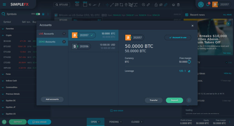This screenshot has width=234, height=126.
Task: Select the BCHUSD symbol row
Action: coord(19,41)
